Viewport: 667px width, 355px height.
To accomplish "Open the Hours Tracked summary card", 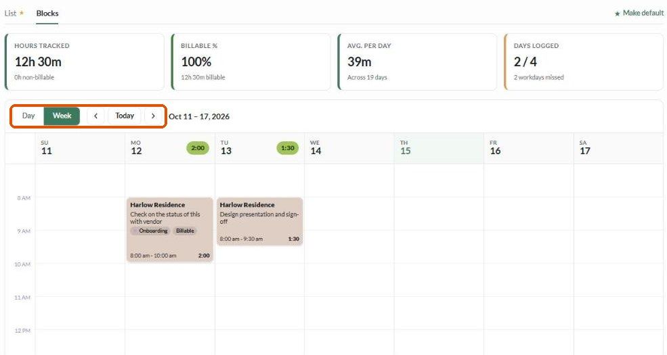I will tap(84, 62).
